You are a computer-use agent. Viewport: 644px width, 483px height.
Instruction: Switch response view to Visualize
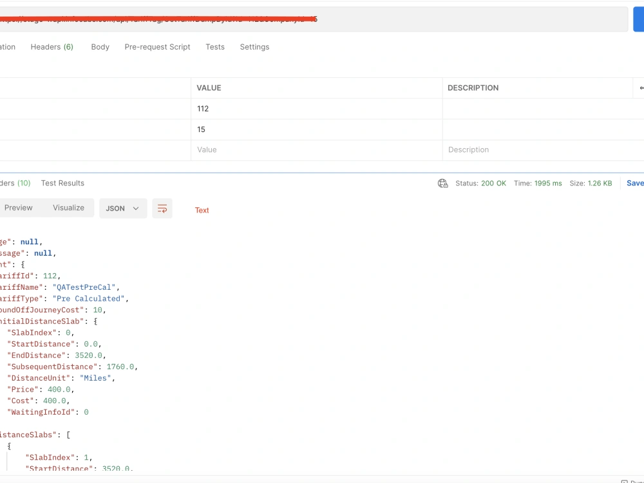pos(69,208)
